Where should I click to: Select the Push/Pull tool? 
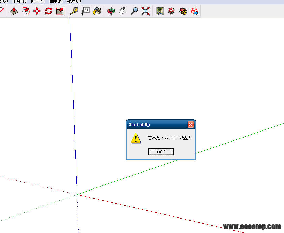pos(14,11)
